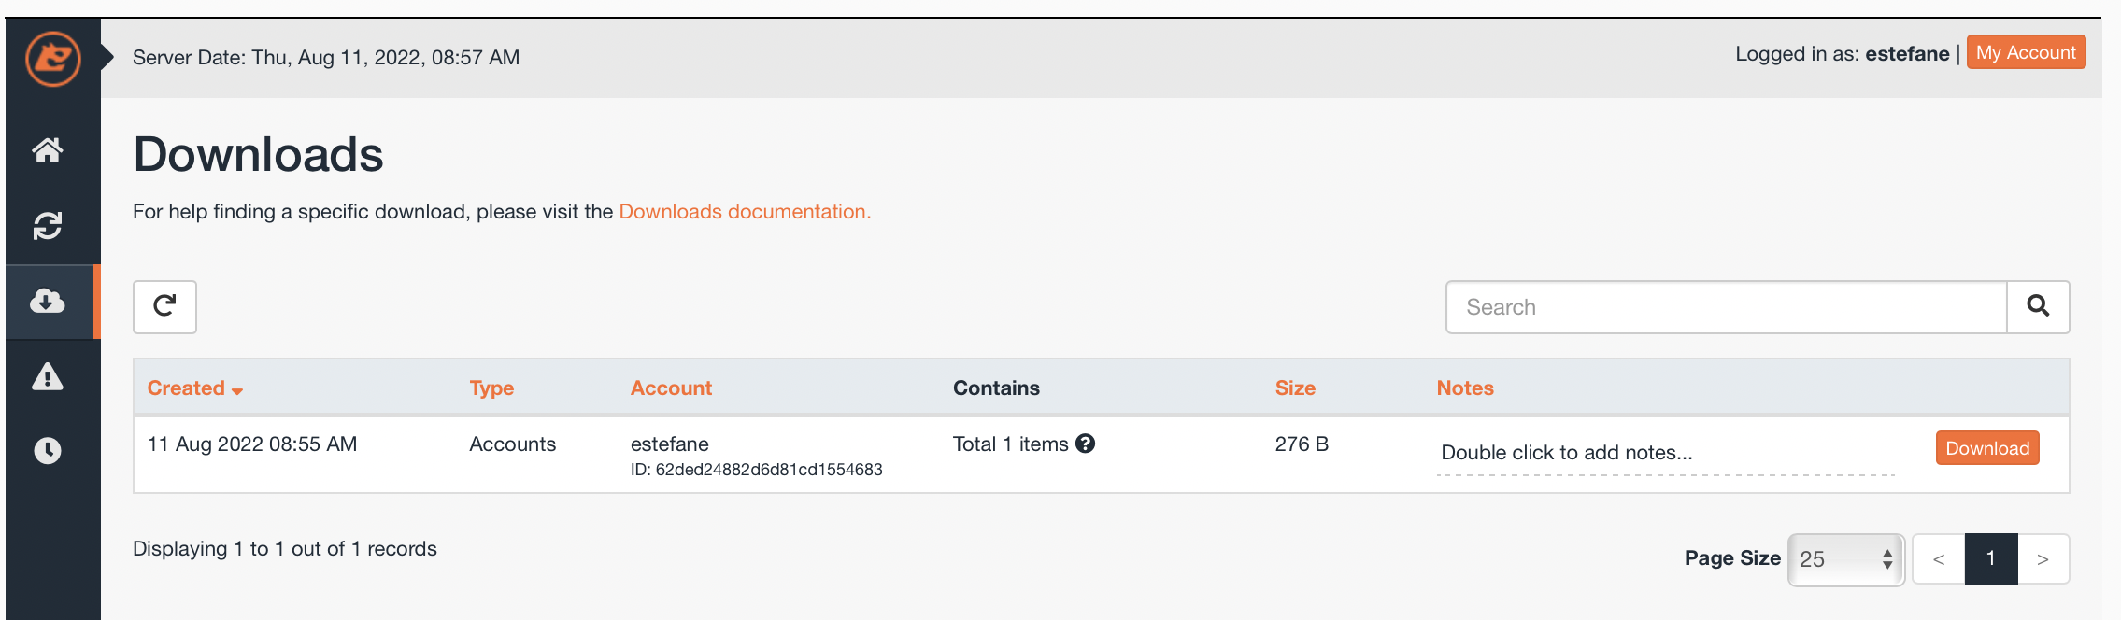Select the cloud download sidebar icon
The width and height of the screenshot is (2121, 620).
click(48, 301)
